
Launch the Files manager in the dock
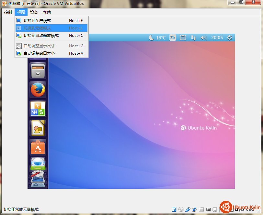click(38, 71)
